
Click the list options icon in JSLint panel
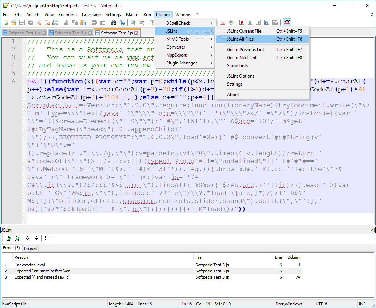pos(47,238)
